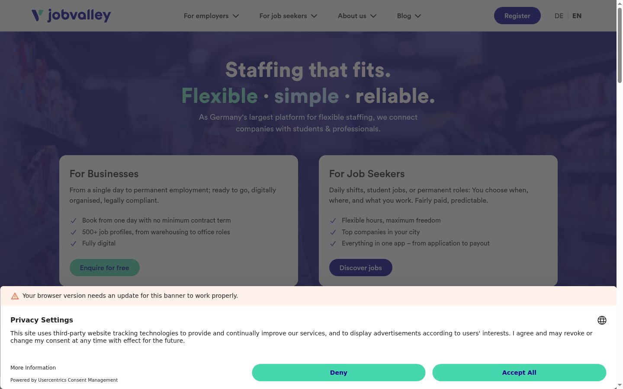Select EN language option
623x389 pixels.
pos(577,16)
